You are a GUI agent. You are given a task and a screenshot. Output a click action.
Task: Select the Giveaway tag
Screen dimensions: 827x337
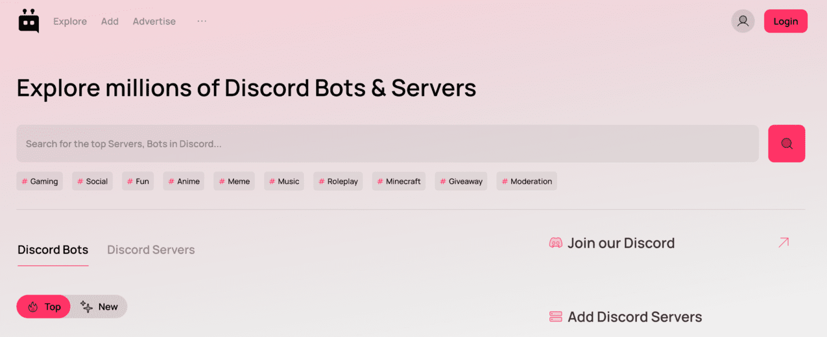[x=461, y=181]
